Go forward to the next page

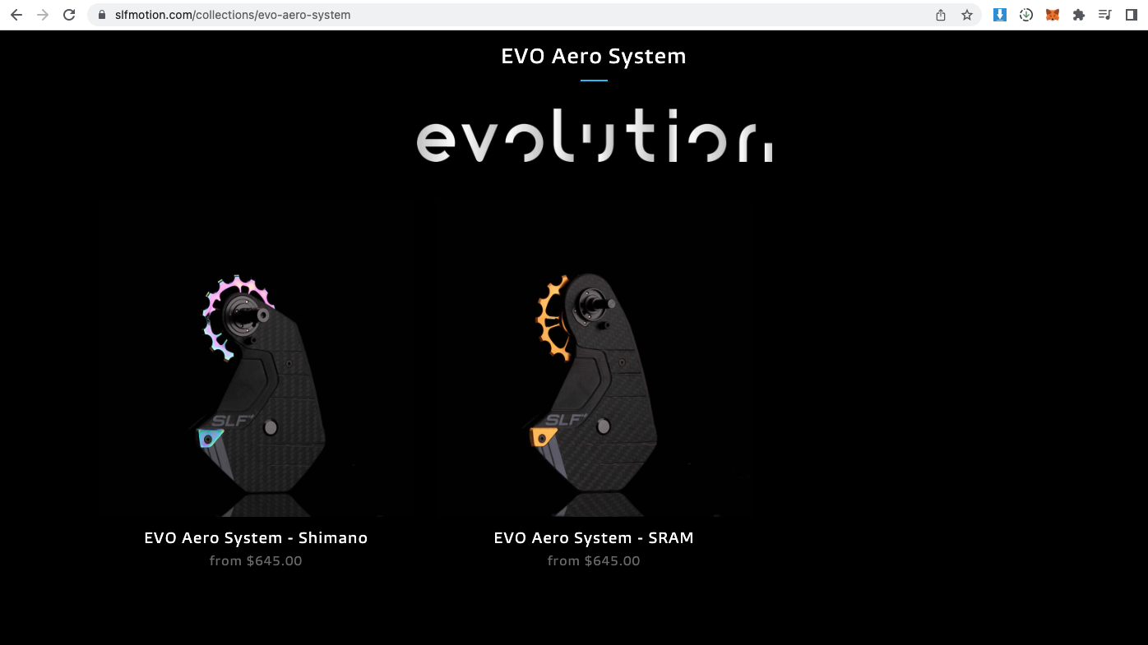[43, 15]
